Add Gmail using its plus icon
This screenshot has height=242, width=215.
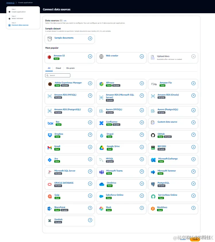pyautogui.click(x=90, y=147)
